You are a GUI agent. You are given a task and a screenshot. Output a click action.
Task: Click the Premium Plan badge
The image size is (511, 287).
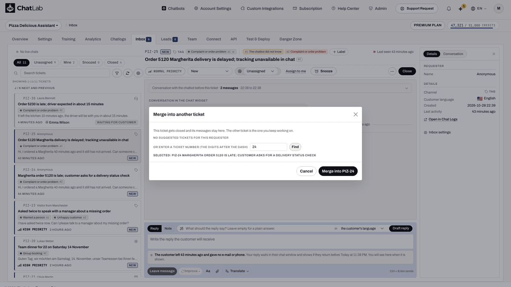(x=428, y=26)
